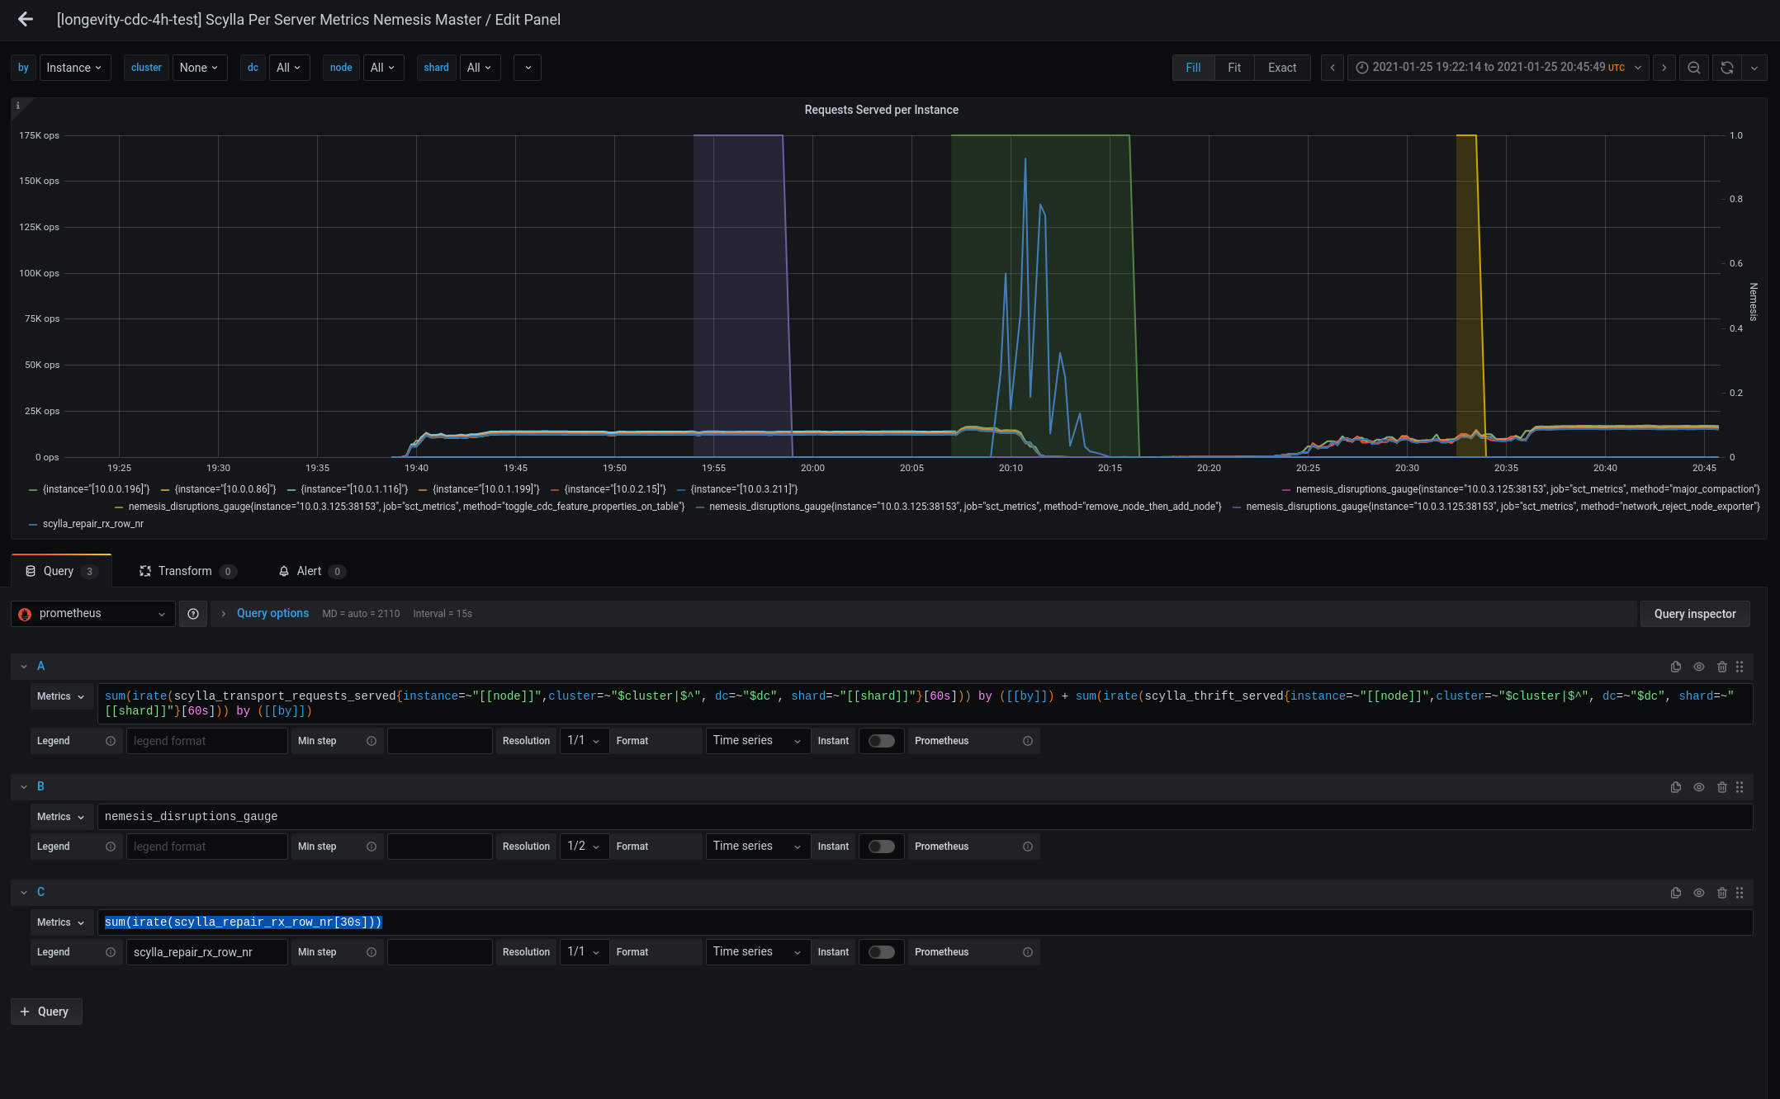Focus the query B expression nemesis_disruptions_gauge
Screen dimensions: 1780x1099
tap(925, 817)
